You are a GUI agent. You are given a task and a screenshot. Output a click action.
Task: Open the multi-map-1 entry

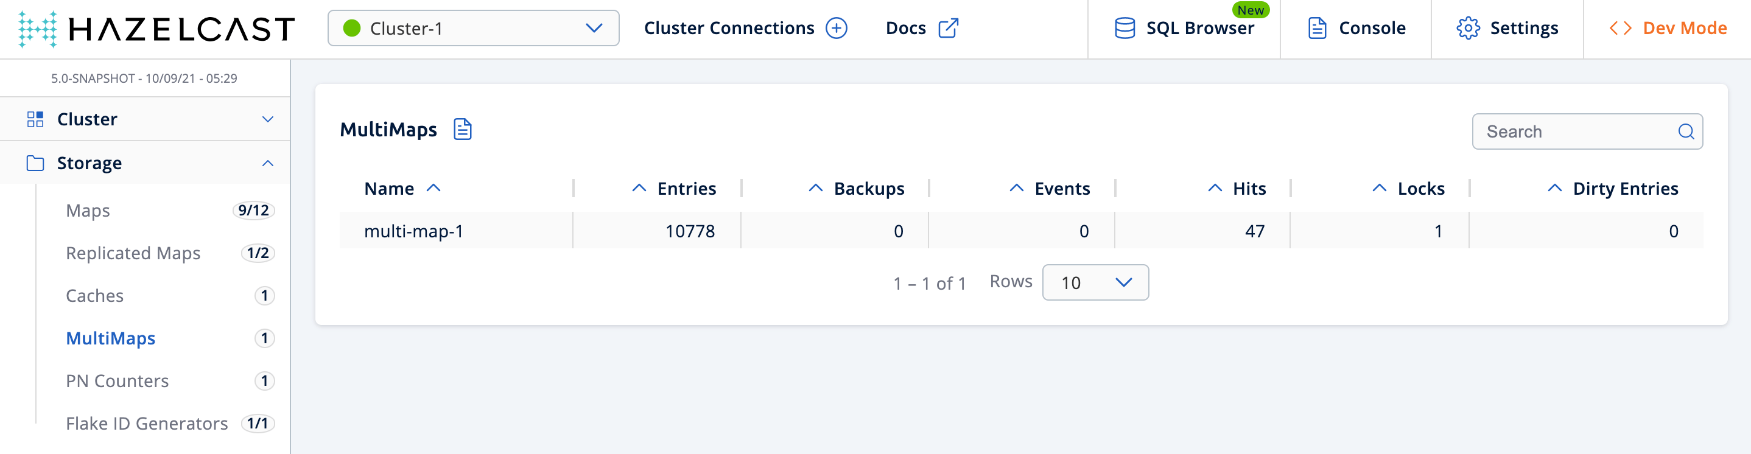(x=413, y=232)
